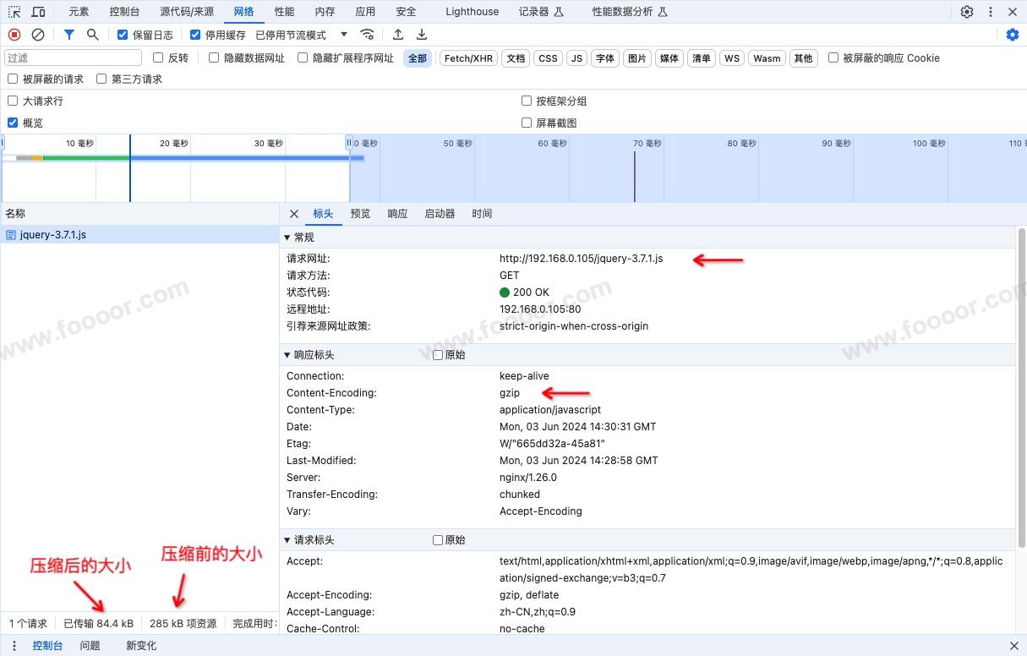Screen dimensions: 1027x656
Task: Disable the 保留日志 checkbox
Action: click(x=123, y=35)
